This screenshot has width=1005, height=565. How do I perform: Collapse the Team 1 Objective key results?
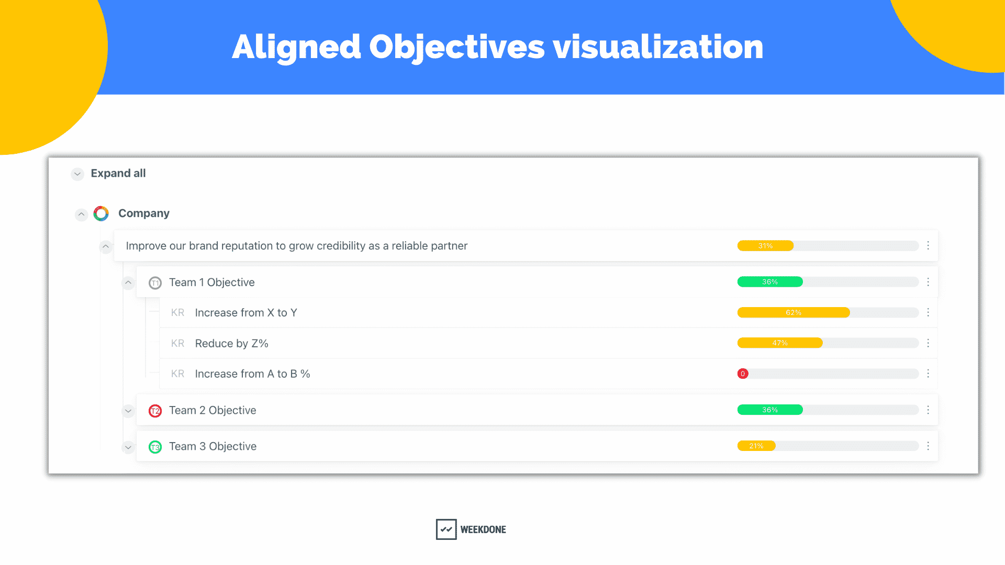128,282
